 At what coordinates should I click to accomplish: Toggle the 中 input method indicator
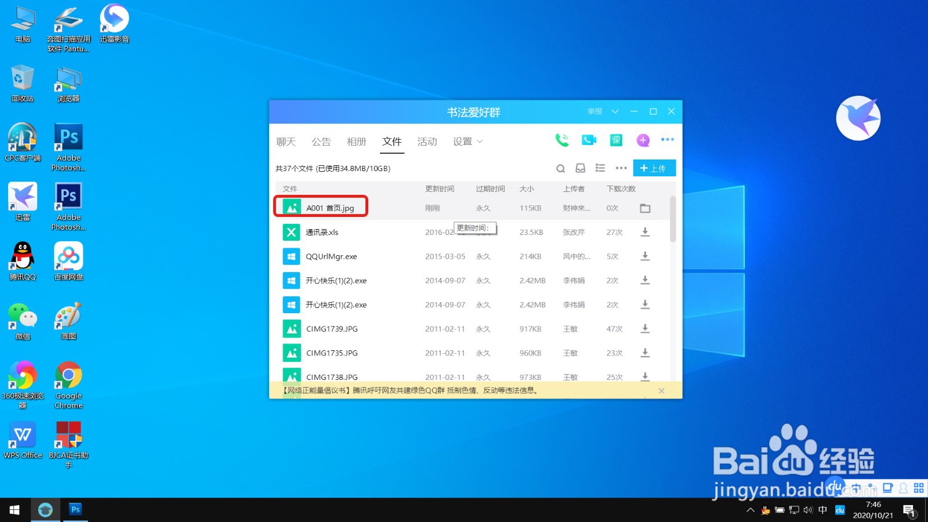pyautogui.click(x=822, y=510)
